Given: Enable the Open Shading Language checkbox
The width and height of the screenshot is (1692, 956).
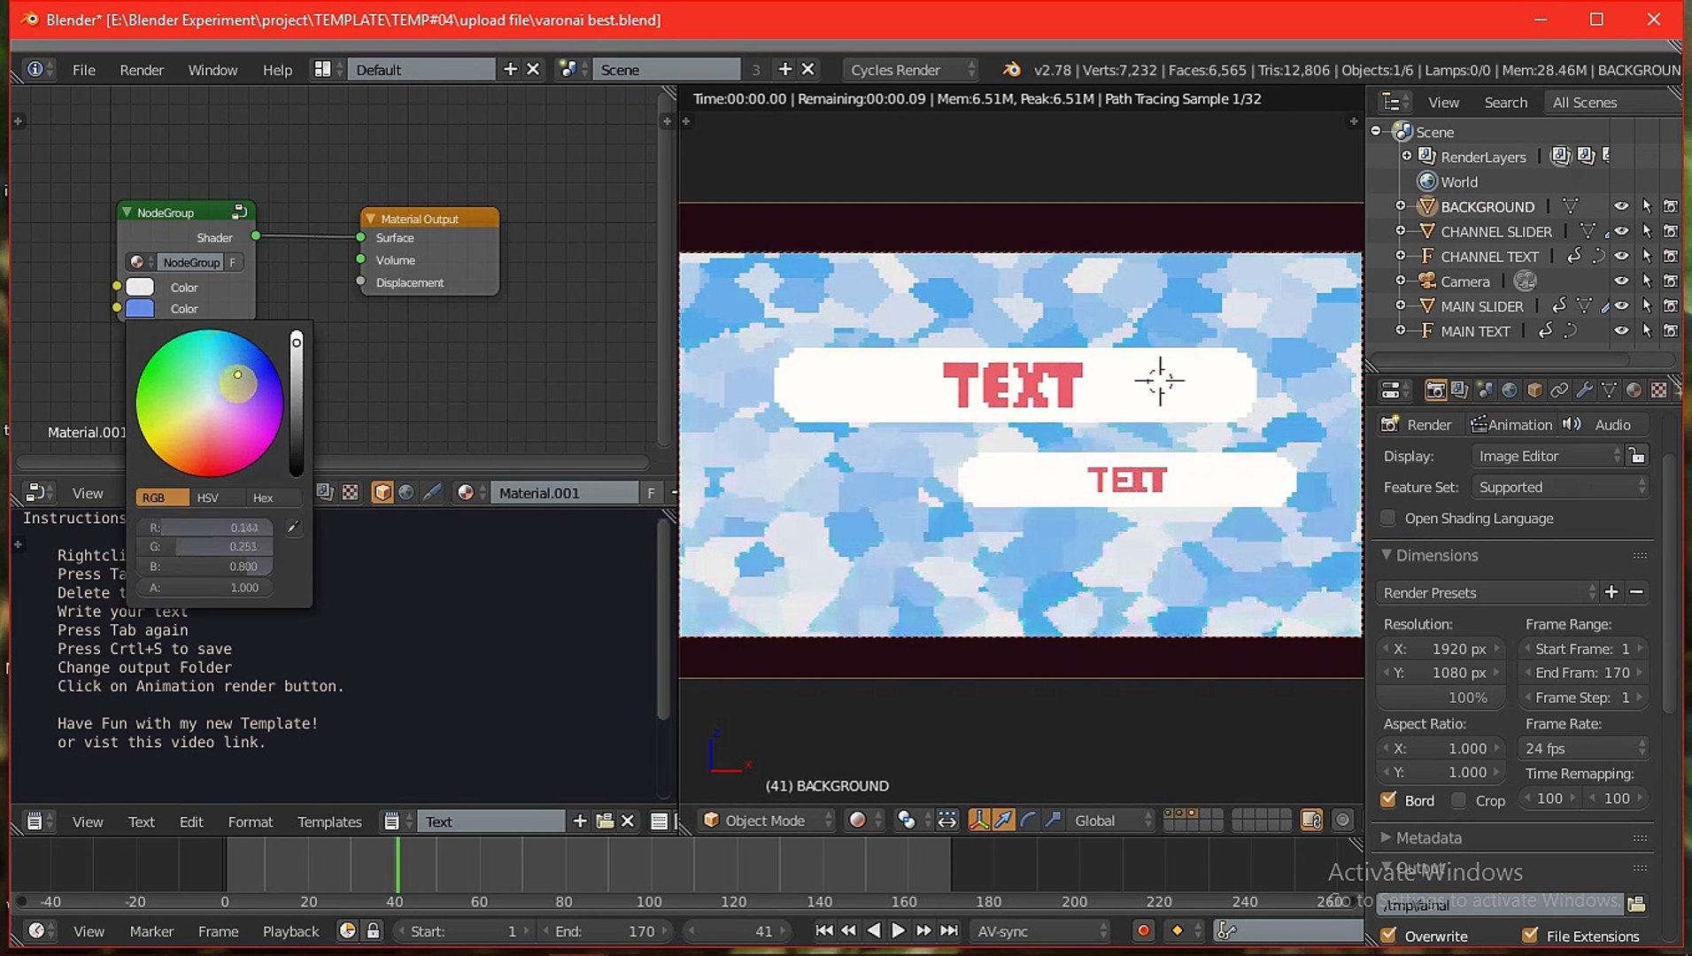Looking at the screenshot, I should (x=1388, y=519).
